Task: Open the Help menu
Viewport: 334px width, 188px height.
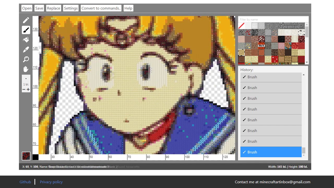Action: pyautogui.click(x=128, y=8)
